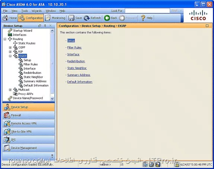Open the Interface link
Screen dimensions: 214x169
73,54
